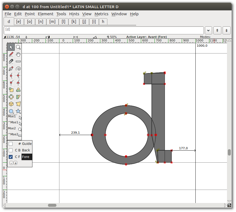Select the Scale transformation tool

pyautogui.click(x=11, y=89)
